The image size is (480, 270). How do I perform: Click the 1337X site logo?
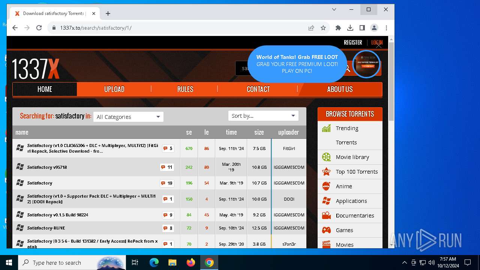tap(36, 69)
